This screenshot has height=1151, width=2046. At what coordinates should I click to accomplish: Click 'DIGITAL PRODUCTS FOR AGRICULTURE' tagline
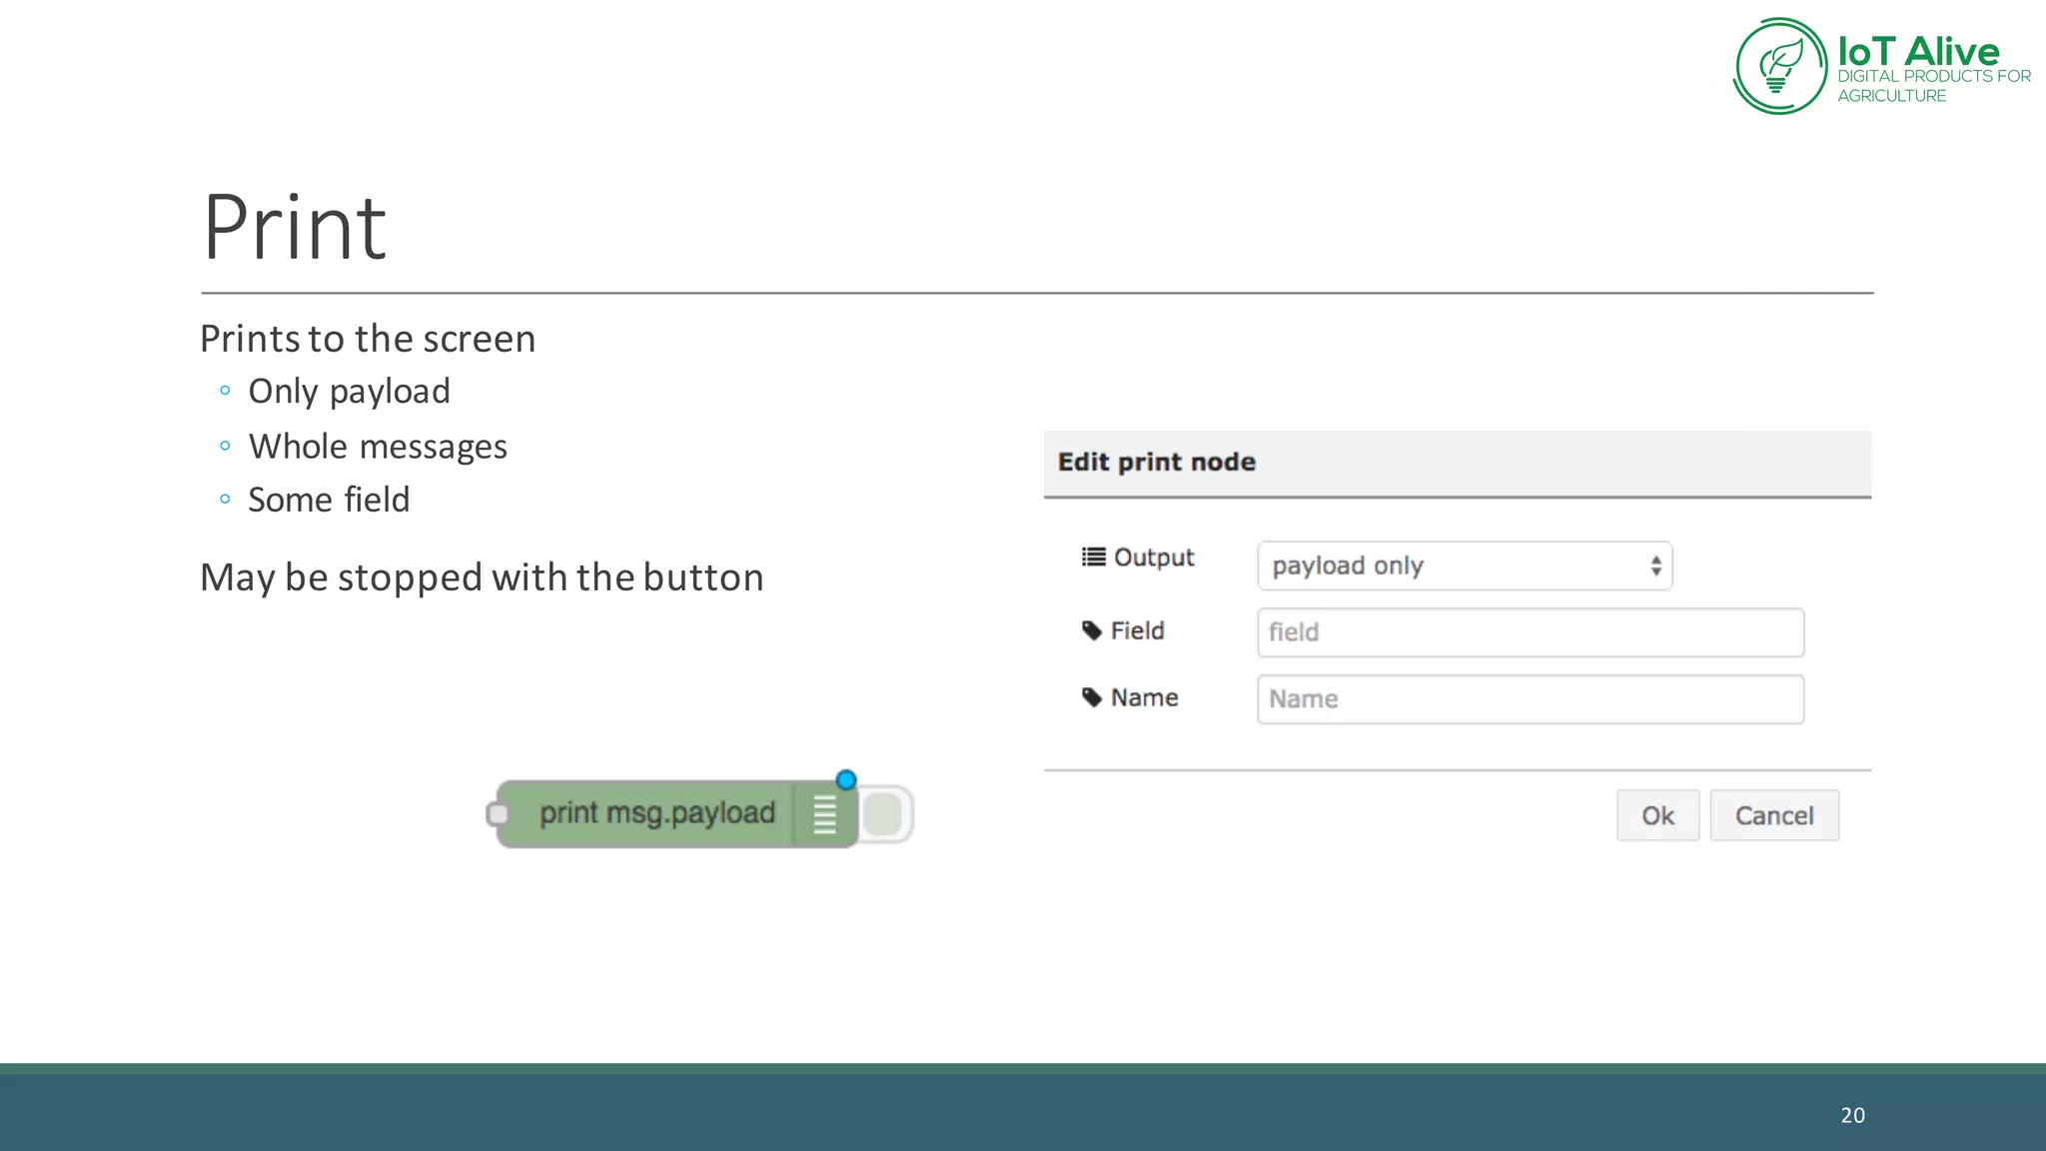1934,86
